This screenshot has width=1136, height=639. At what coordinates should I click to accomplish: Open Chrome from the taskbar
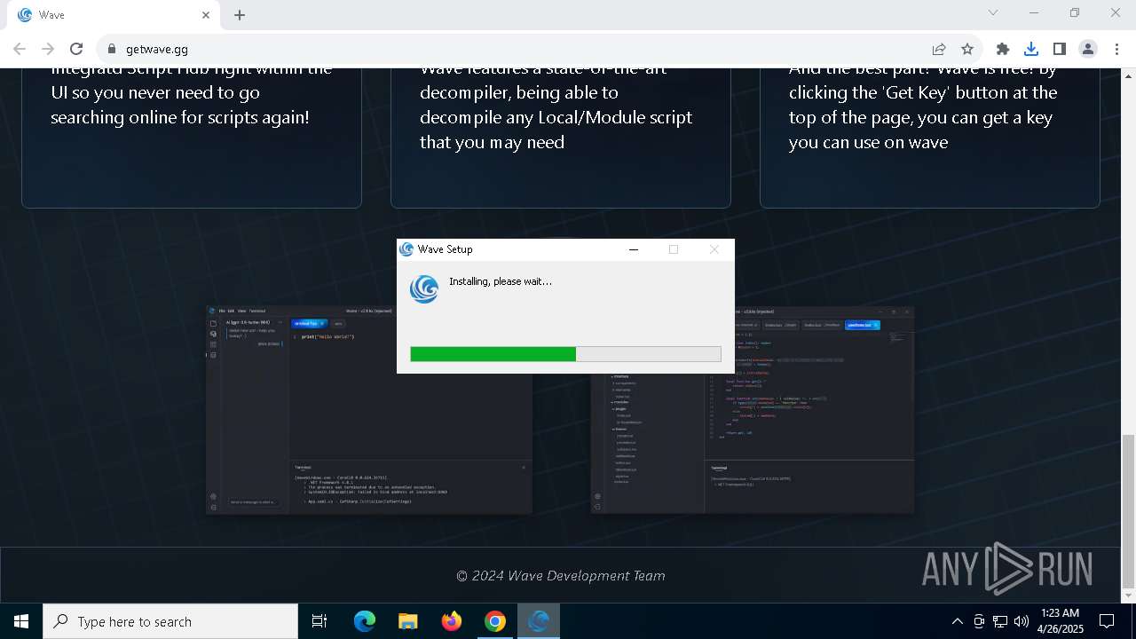pyautogui.click(x=494, y=621)
